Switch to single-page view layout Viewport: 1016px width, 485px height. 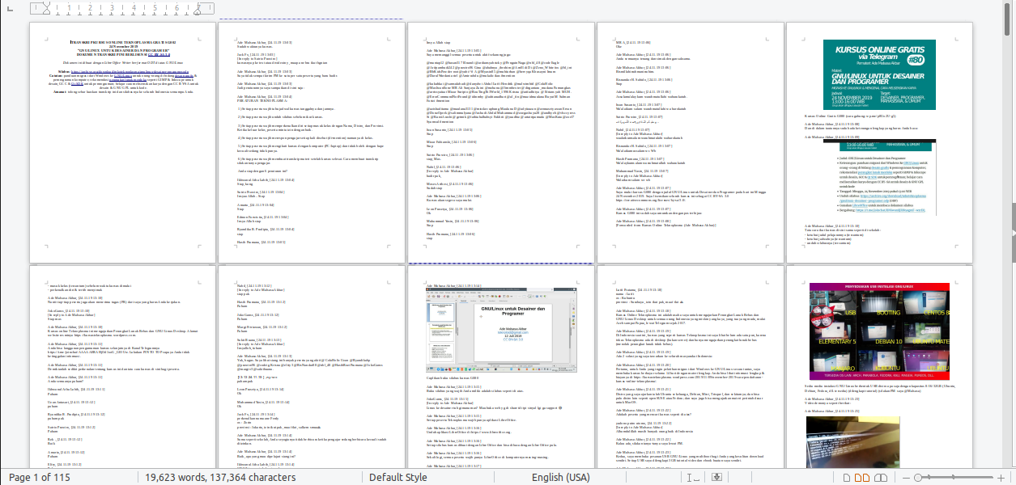pos(847,477)
